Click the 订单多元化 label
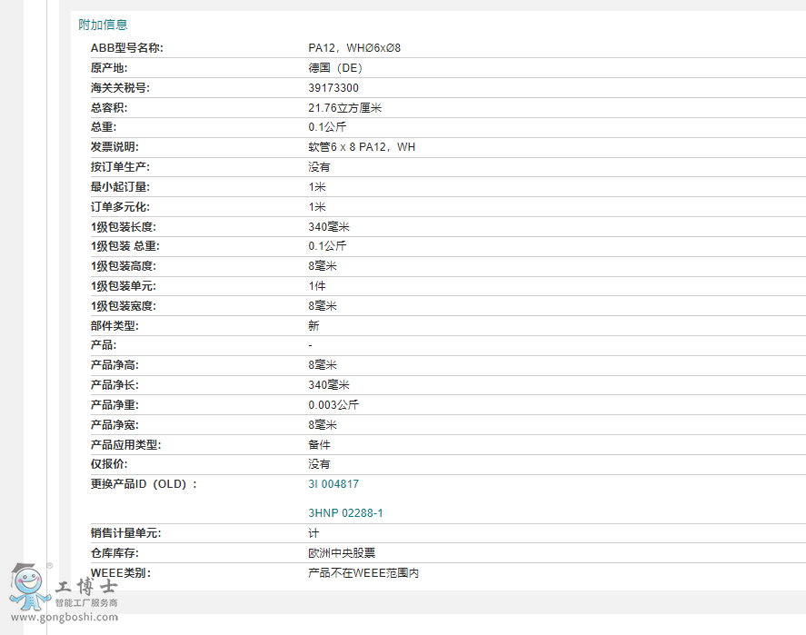The image size is (806, 635). (120, 207)
